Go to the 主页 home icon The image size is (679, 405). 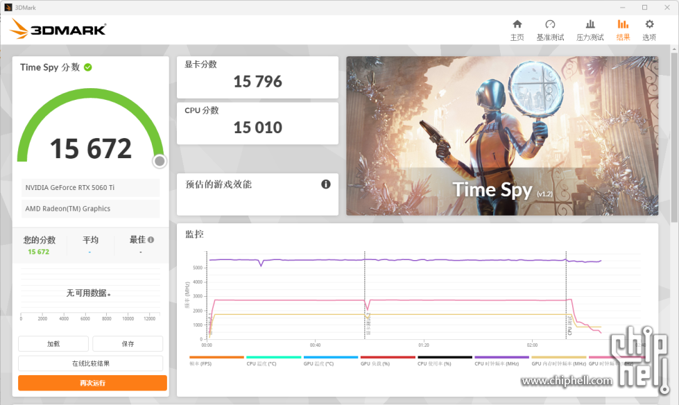coord(517,24)
